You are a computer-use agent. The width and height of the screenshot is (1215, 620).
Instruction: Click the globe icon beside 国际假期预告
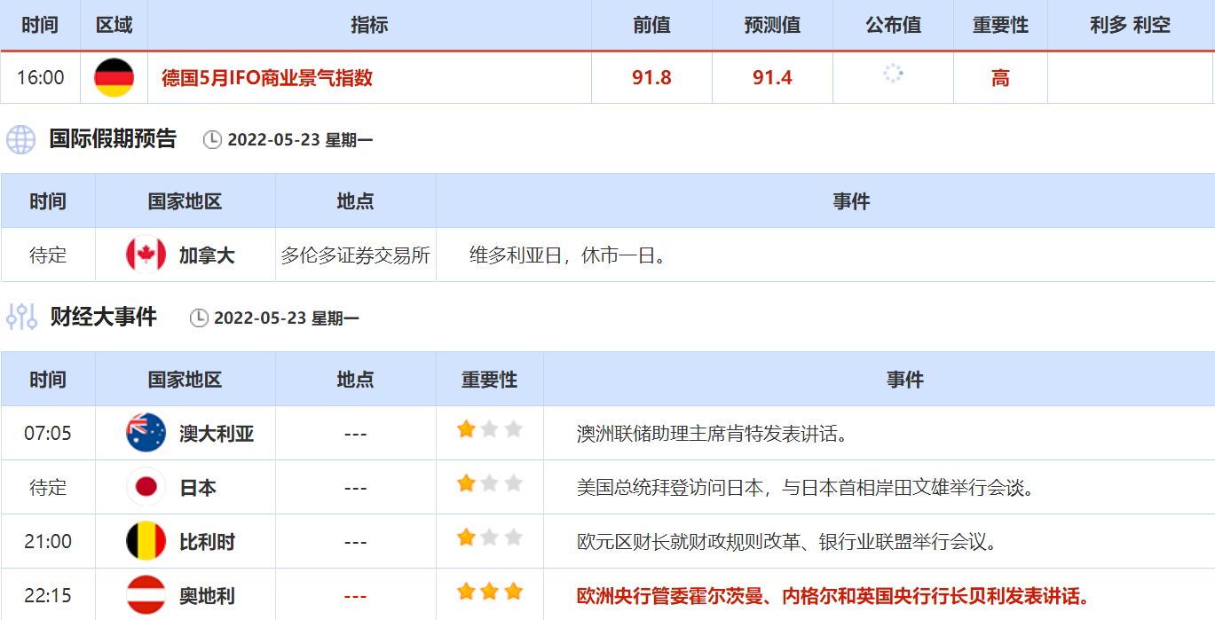coord(20,139)
